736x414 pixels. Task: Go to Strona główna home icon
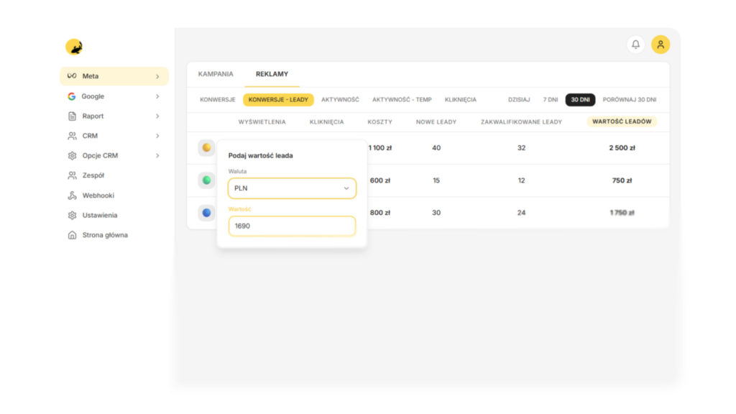tap(72, 235)
